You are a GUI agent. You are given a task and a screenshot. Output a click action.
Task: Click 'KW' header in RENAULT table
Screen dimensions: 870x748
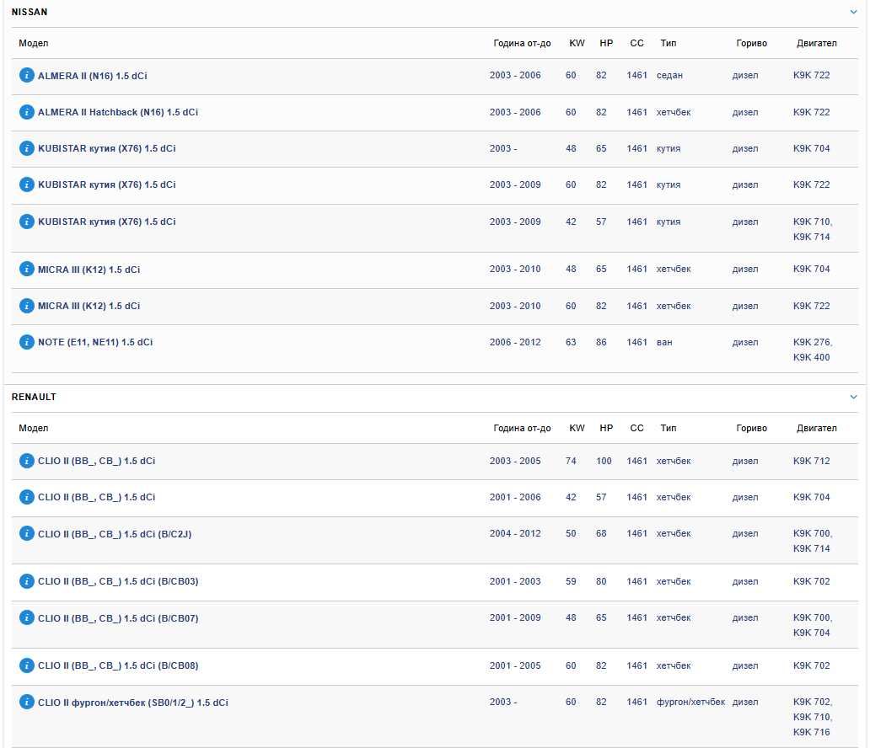(x=577, y=428)
